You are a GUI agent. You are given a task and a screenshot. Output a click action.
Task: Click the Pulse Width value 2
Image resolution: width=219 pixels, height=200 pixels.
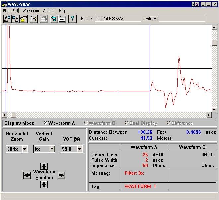tap(147, 160)
